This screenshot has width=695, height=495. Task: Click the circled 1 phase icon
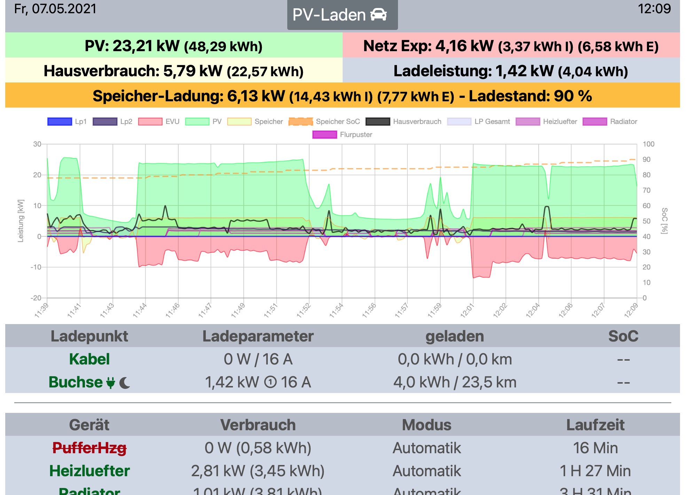(x=270, y=383)
